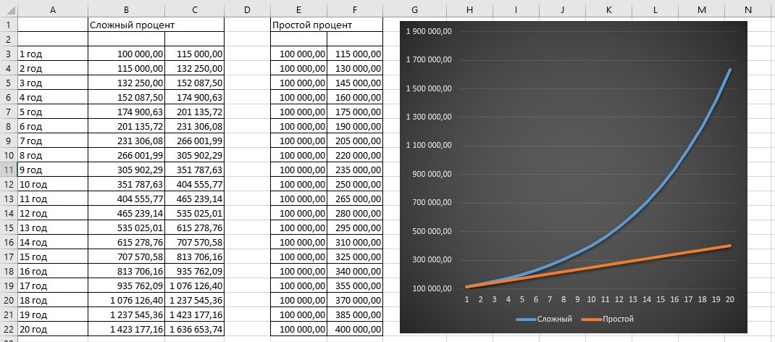Select column B header
The width and height of the screenshot is (775, 342).
127,9
